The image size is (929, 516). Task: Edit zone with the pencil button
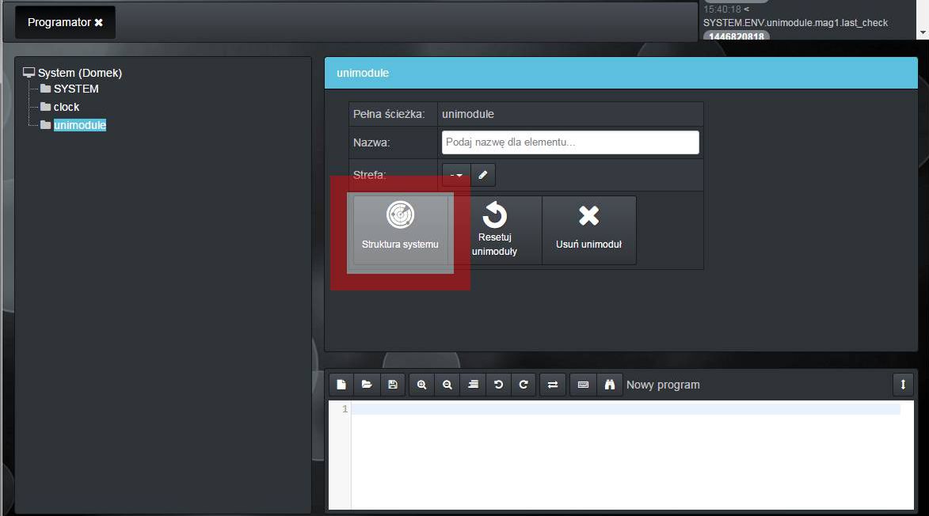pos(483,175)
